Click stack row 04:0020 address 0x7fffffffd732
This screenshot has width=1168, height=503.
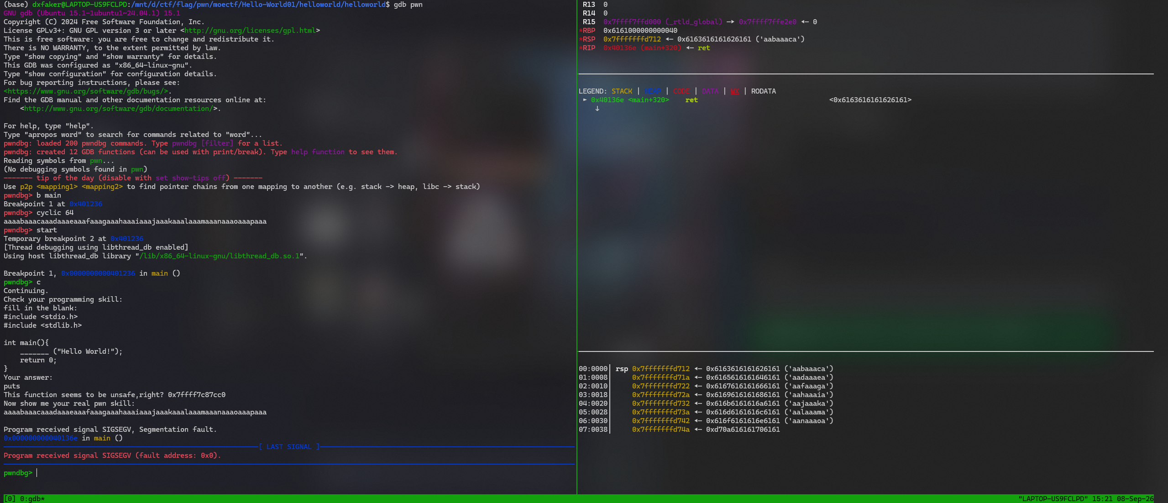point(661,403)
